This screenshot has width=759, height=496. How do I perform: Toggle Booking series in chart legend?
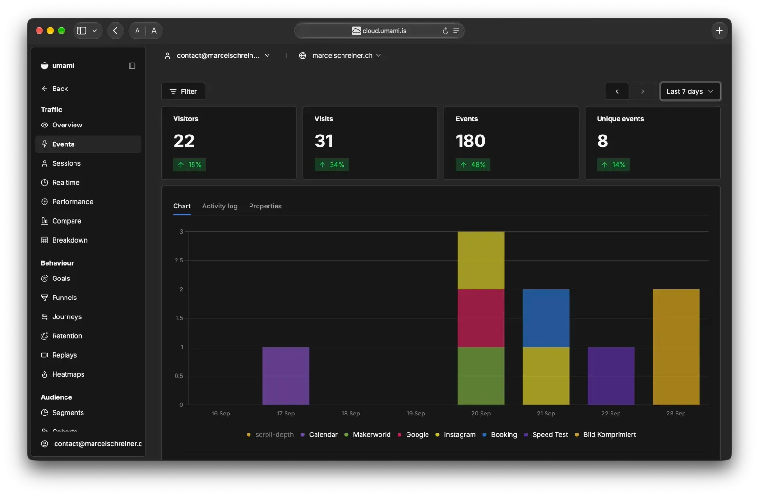pyautogui.click(x=500, y=435)
